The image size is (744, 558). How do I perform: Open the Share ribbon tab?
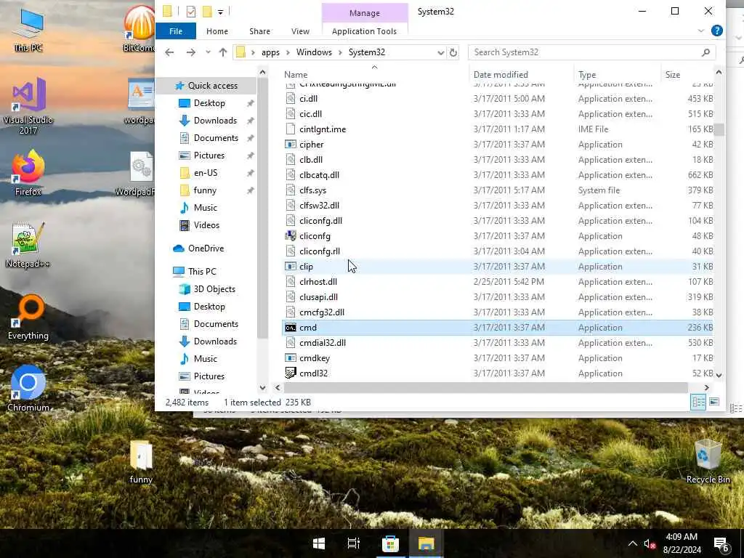coord(259,31)
